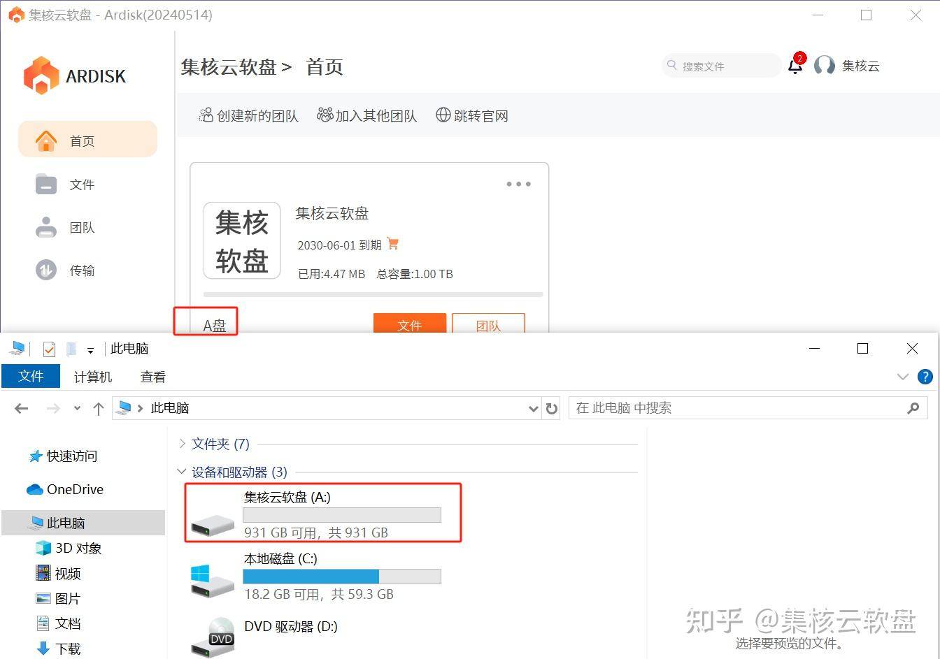Click 创建新的团队 in the toolbar
The height and width of the screenshot is (659, 940).
[x=249, y=115]
